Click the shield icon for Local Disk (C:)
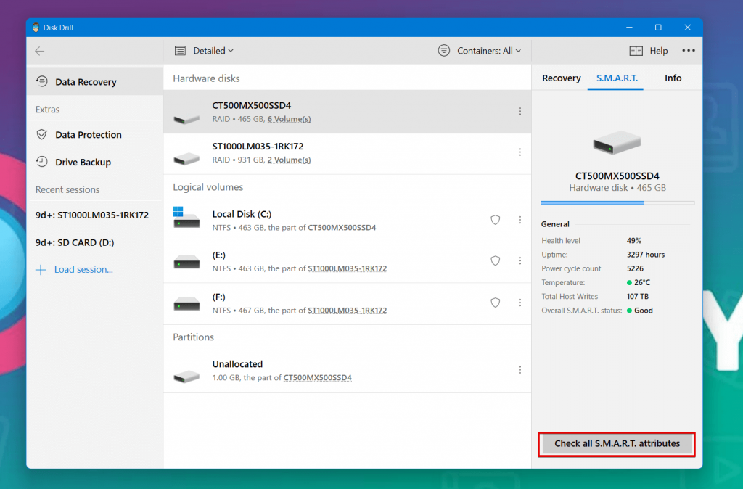743x489 pixels. (x=496, y=220)
